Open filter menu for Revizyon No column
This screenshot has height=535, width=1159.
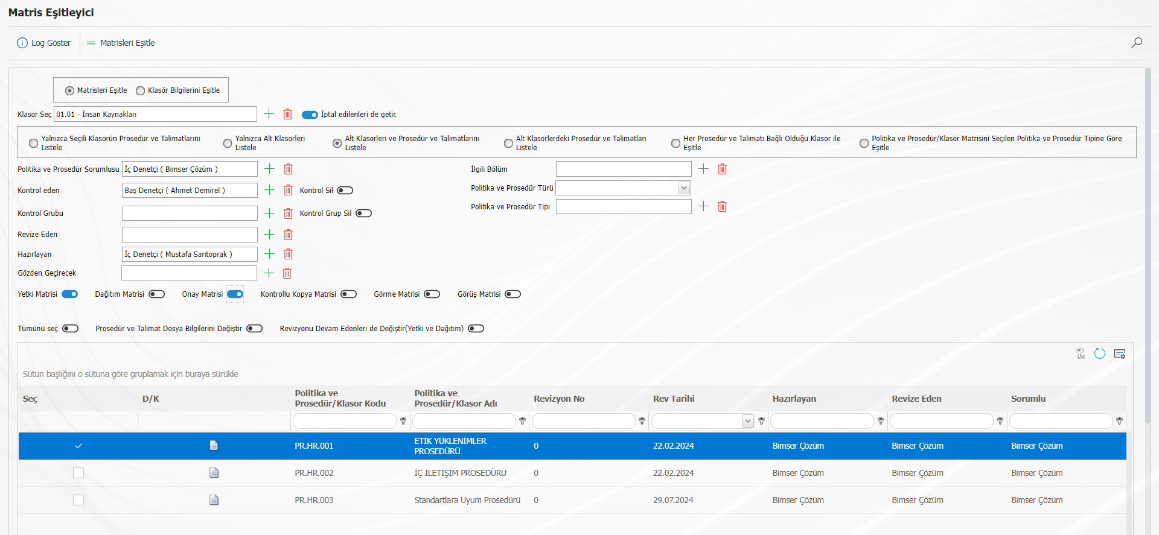(642, 421)
